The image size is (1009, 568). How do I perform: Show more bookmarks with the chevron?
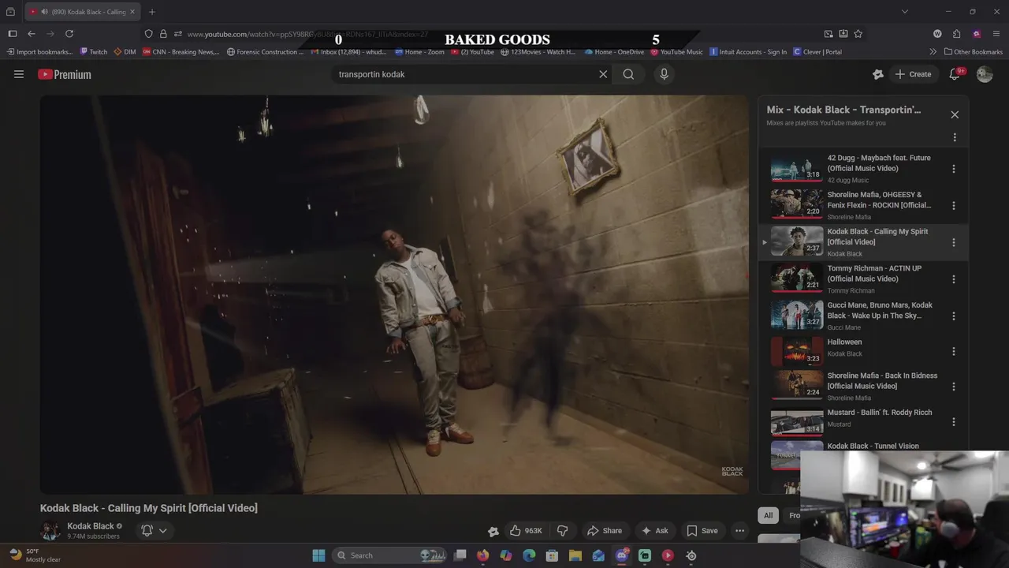point(933,52)
